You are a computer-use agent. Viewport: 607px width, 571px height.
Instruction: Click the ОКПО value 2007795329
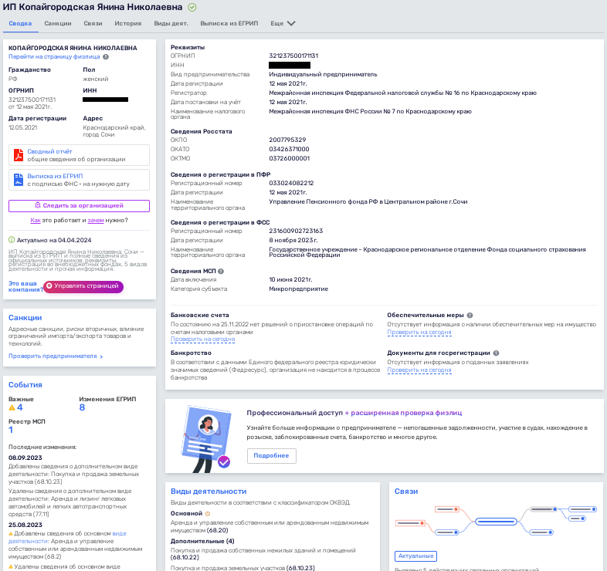287,140
